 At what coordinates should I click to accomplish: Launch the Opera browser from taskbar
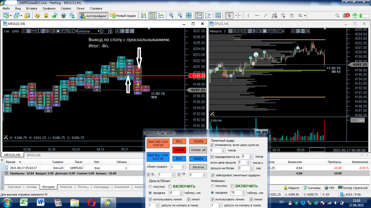(92, 202)
